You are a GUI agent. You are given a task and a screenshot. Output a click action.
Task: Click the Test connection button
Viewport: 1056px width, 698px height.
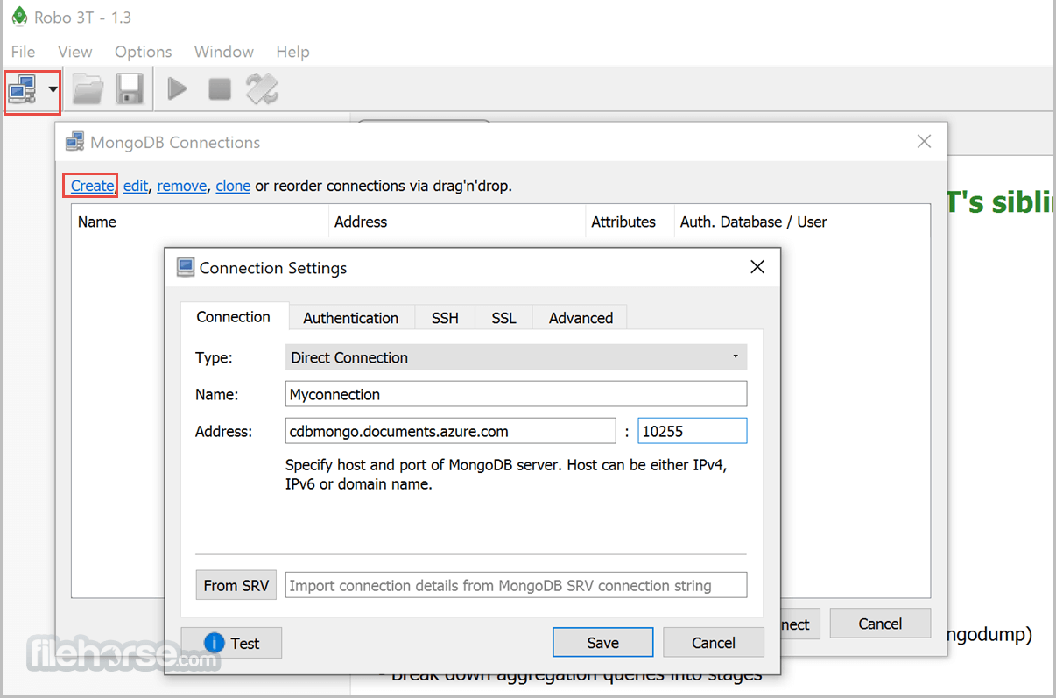tap(231, 643)
